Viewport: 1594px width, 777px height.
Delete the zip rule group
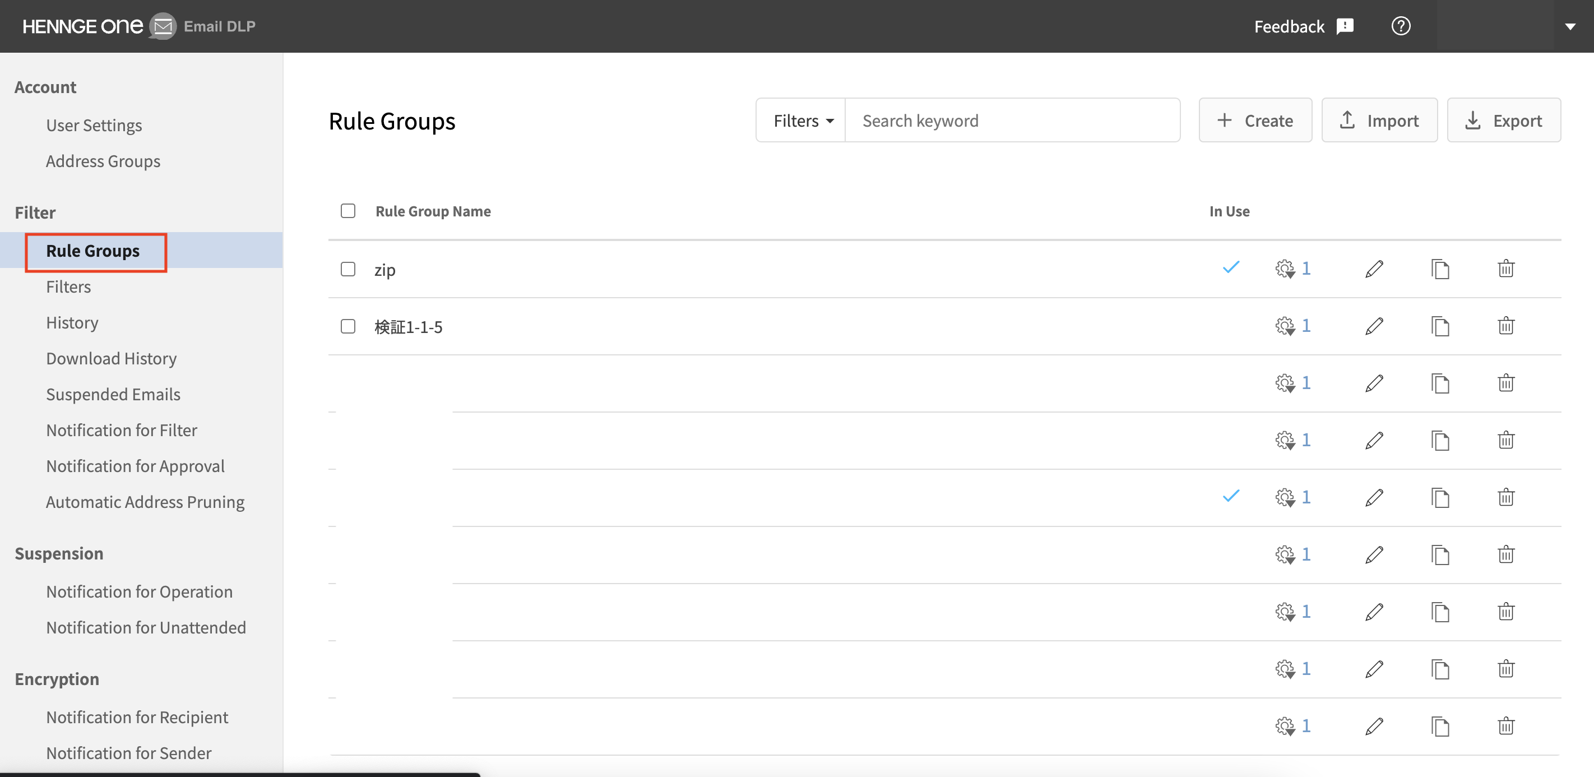click(x=1505, y=269)
